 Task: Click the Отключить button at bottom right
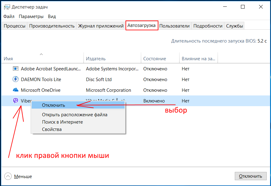click(x=251, y=176)
